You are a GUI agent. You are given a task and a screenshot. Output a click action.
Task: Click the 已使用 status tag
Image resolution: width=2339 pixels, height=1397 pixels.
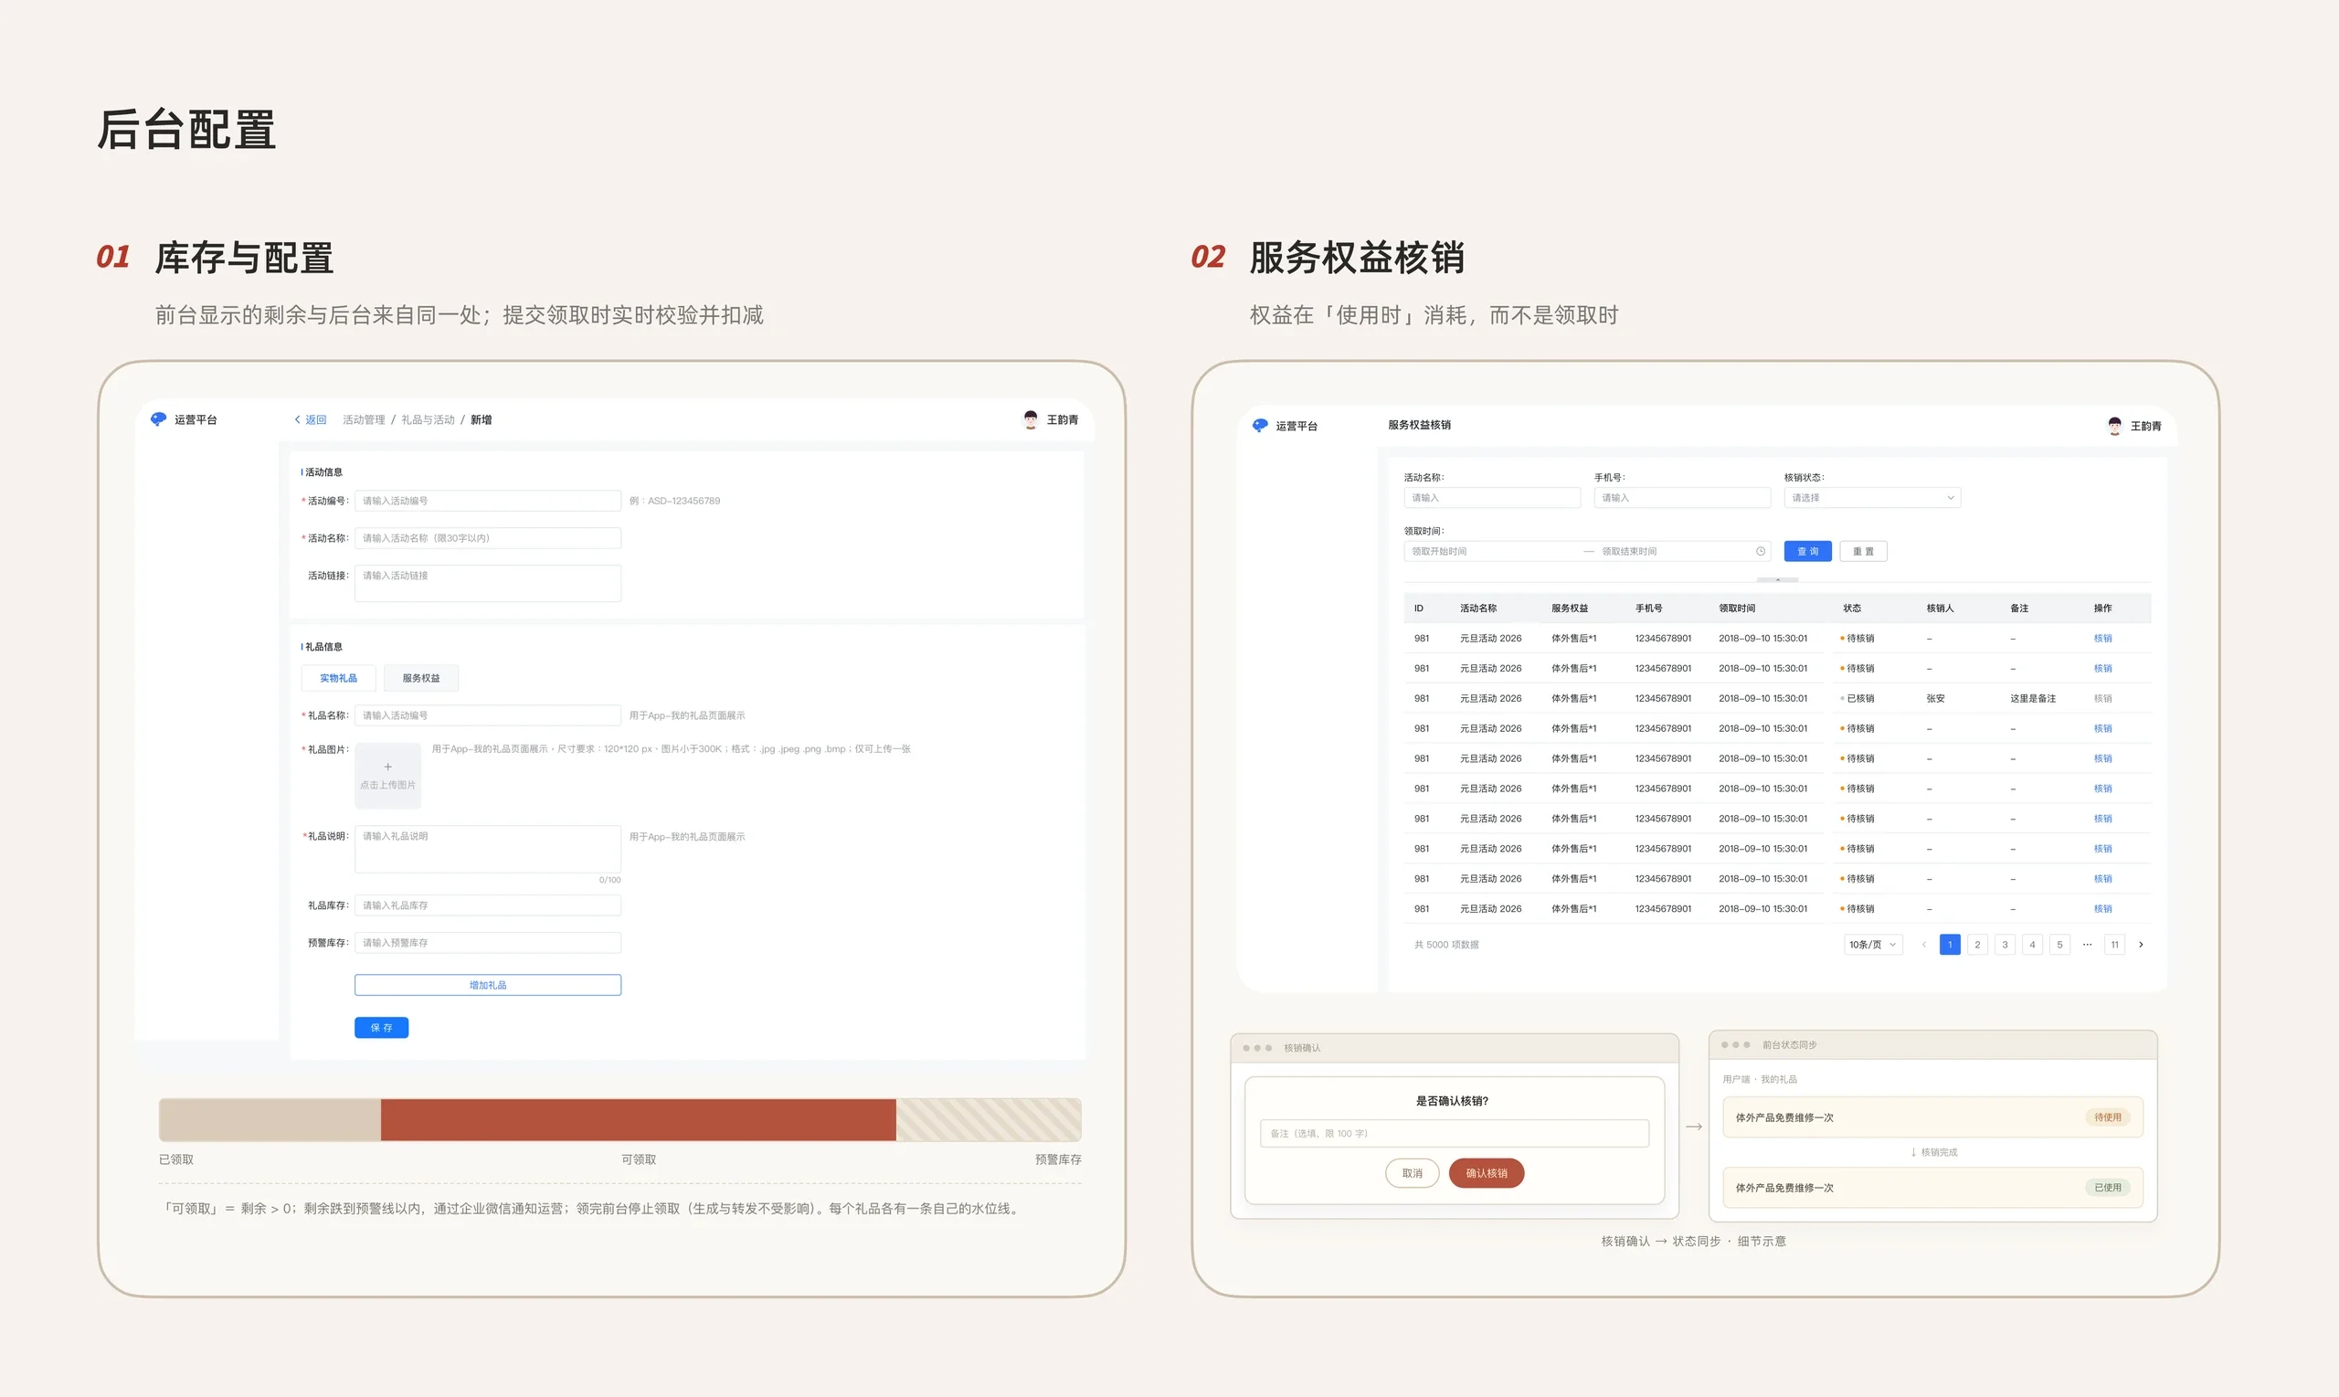(2108, 1188)
